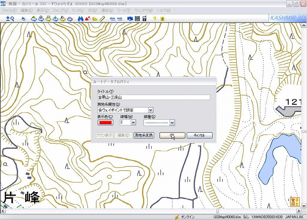Click the film strip movie icon

(x=137, y=19)
